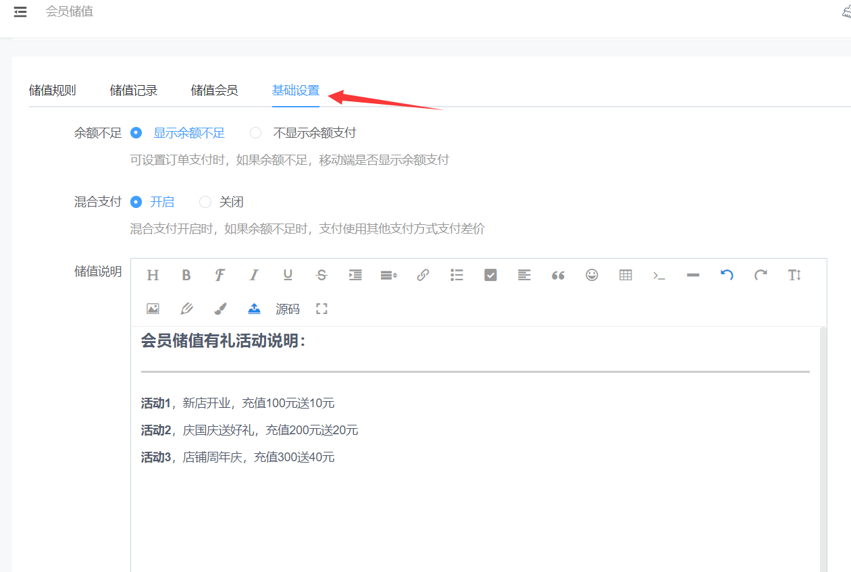This screenshot has height=572, width=851.
Task: Undo the last edit in the editor
Action: (727, 275)
